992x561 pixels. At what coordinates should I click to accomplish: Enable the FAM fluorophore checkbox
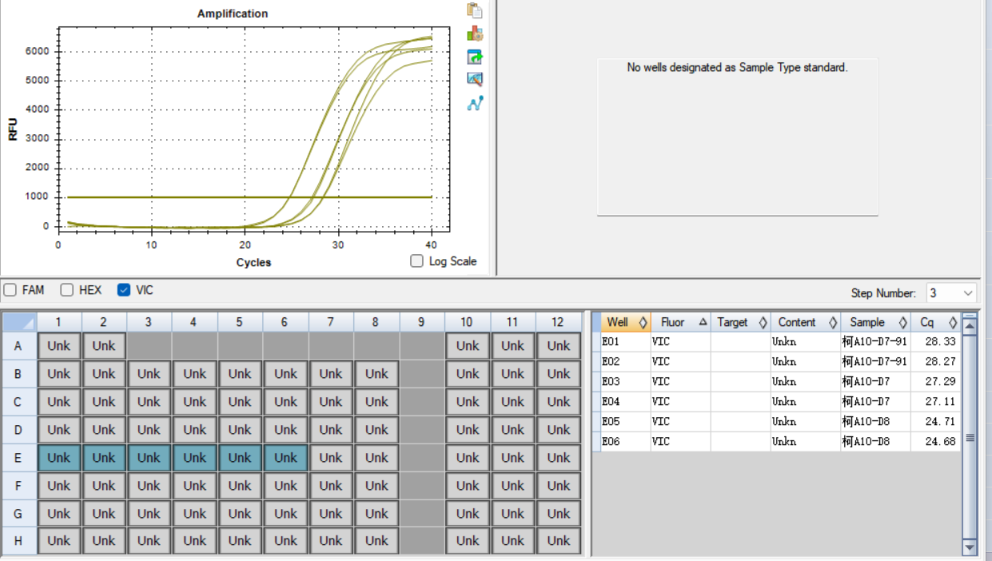pos(10,290)
